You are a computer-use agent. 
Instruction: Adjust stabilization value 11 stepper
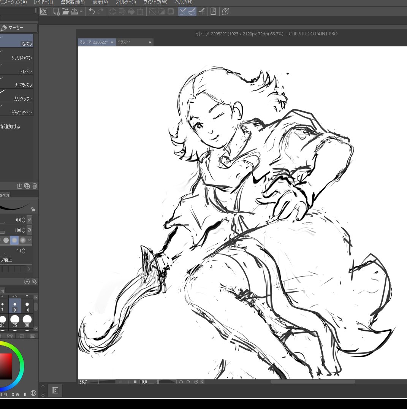[x=24, y=250]
